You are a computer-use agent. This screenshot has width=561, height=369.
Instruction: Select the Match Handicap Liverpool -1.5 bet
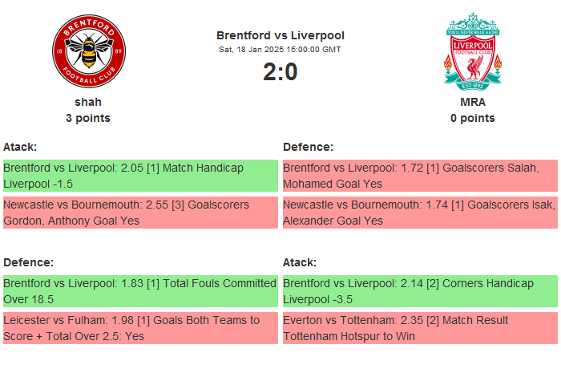coord(139,176)
